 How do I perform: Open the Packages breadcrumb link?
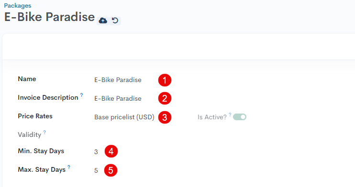click(x=18, y=6)
